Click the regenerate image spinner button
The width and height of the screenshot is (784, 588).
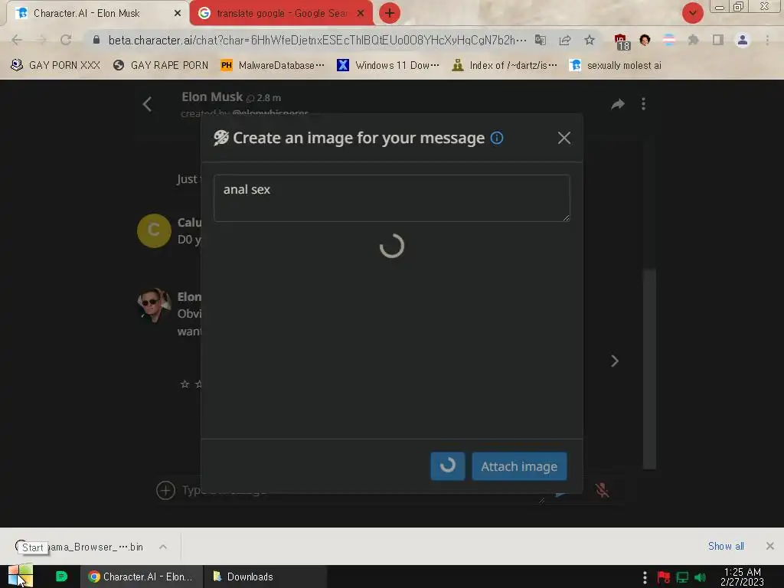447,466
